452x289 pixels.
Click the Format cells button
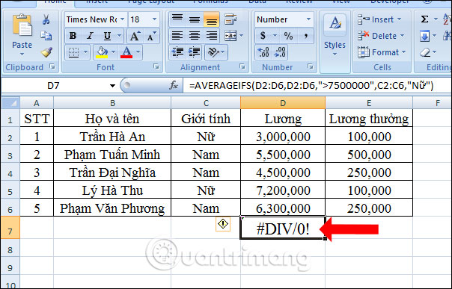click(x=382, y=52)
